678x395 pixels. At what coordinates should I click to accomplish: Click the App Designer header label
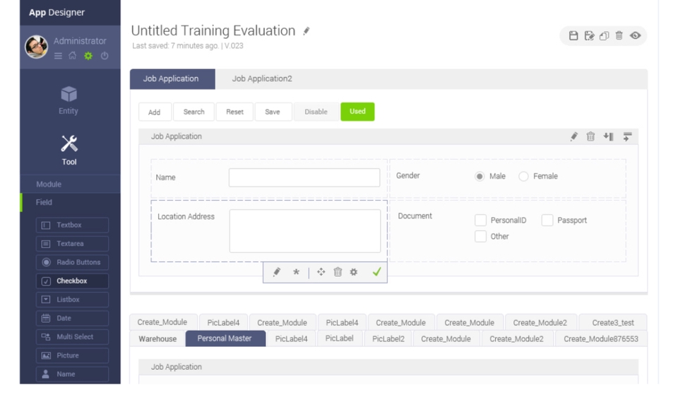pyautogui.click(x=56, y=13)
